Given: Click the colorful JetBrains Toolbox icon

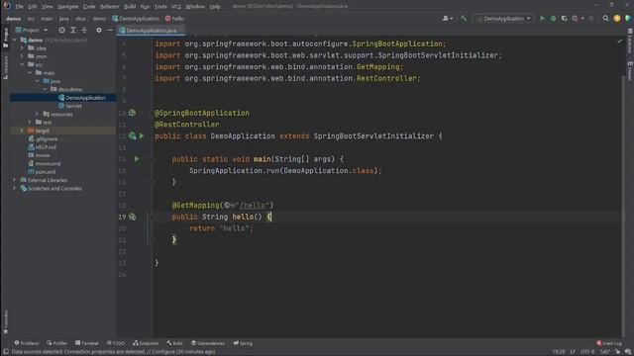Looking at the screenshot, I should click(x=628, y=19).
